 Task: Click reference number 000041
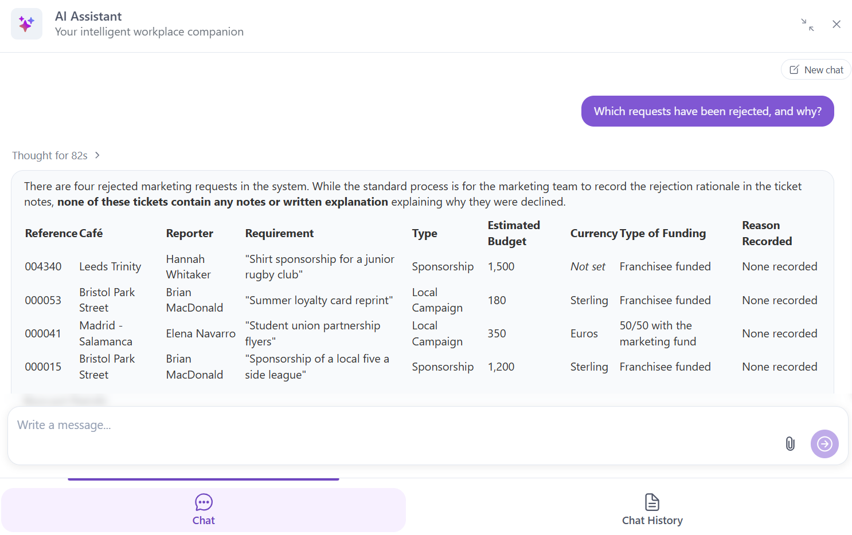click(43, 333)
